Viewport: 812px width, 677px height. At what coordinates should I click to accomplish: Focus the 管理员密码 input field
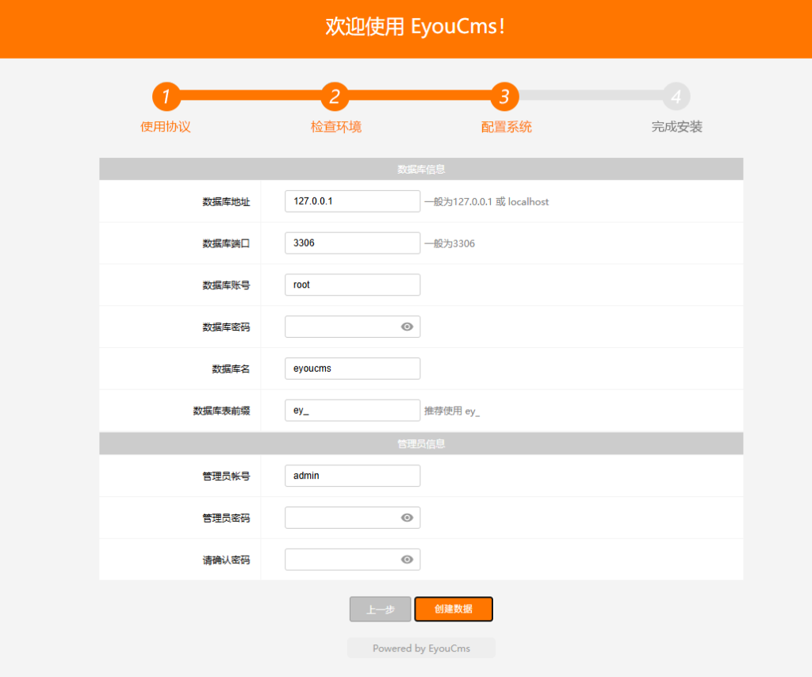pyautogui.click(x=352, y=518)
